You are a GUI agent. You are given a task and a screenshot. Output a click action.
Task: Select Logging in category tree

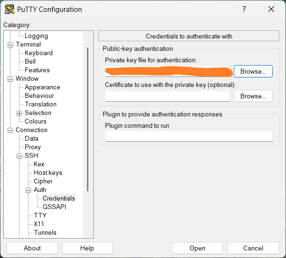[36, 36]
